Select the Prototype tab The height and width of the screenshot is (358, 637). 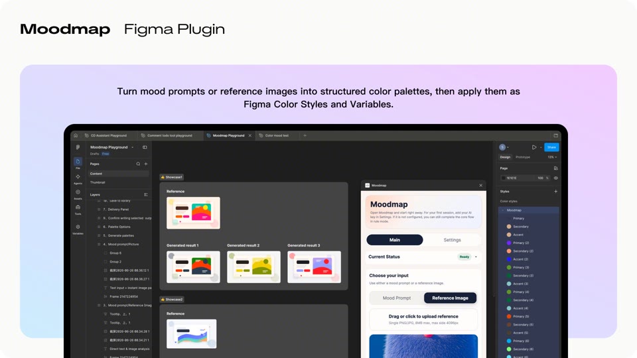pos(523,157)
